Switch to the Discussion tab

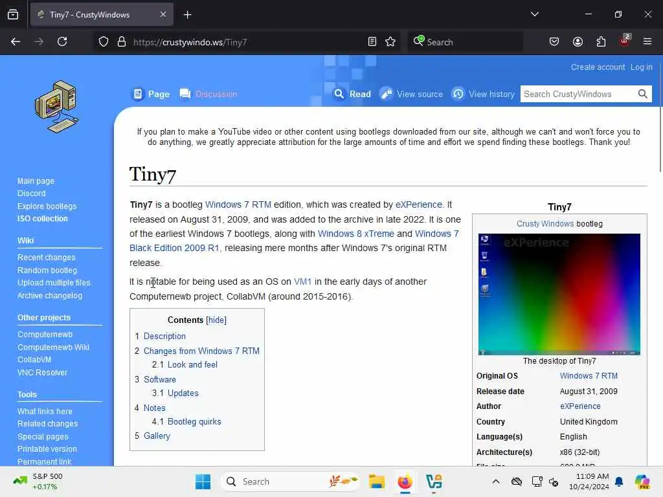208,94
